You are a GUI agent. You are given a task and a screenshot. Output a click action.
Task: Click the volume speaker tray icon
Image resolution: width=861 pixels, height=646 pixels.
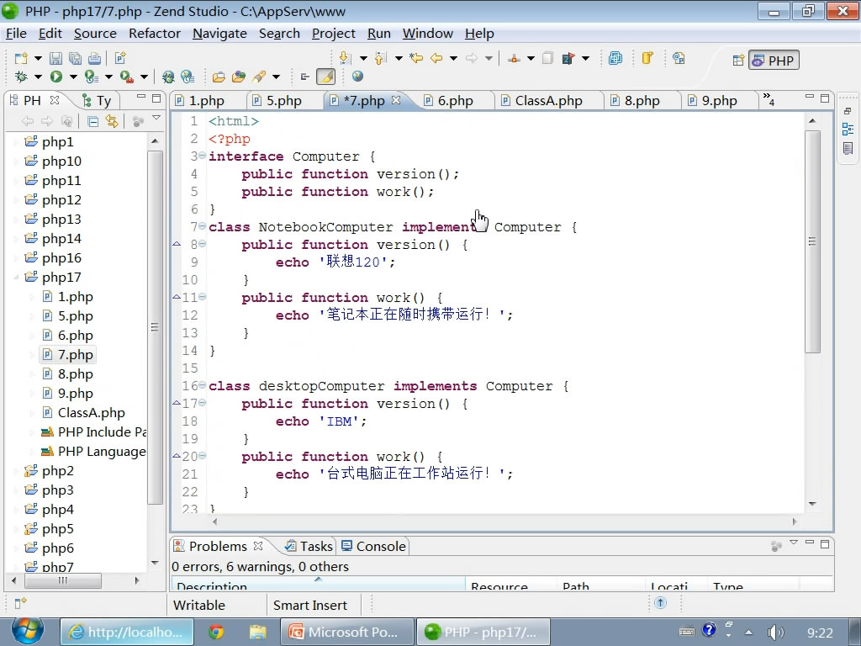click(x=775, y=633)
